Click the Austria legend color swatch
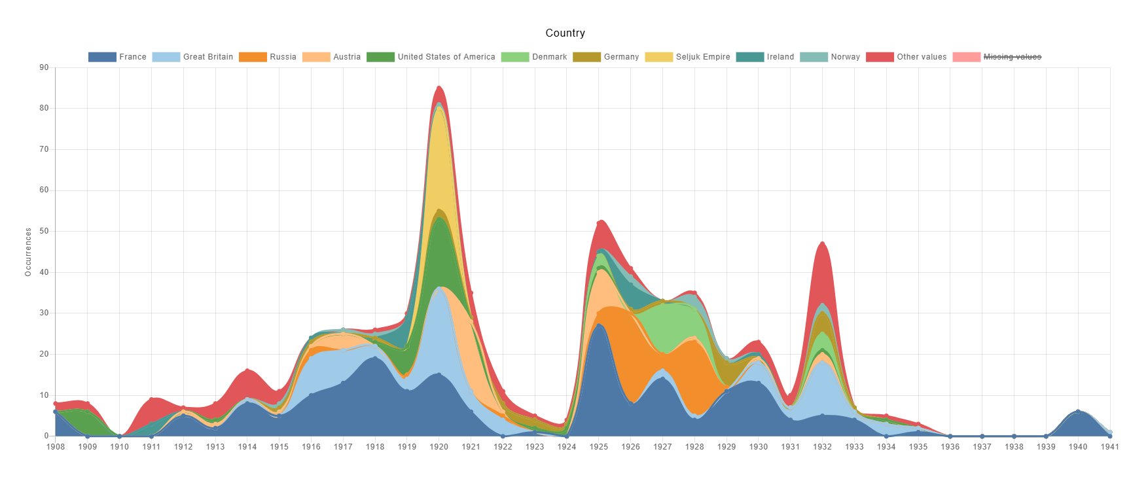Screen dimensions: 1131x477 (316, 57)
